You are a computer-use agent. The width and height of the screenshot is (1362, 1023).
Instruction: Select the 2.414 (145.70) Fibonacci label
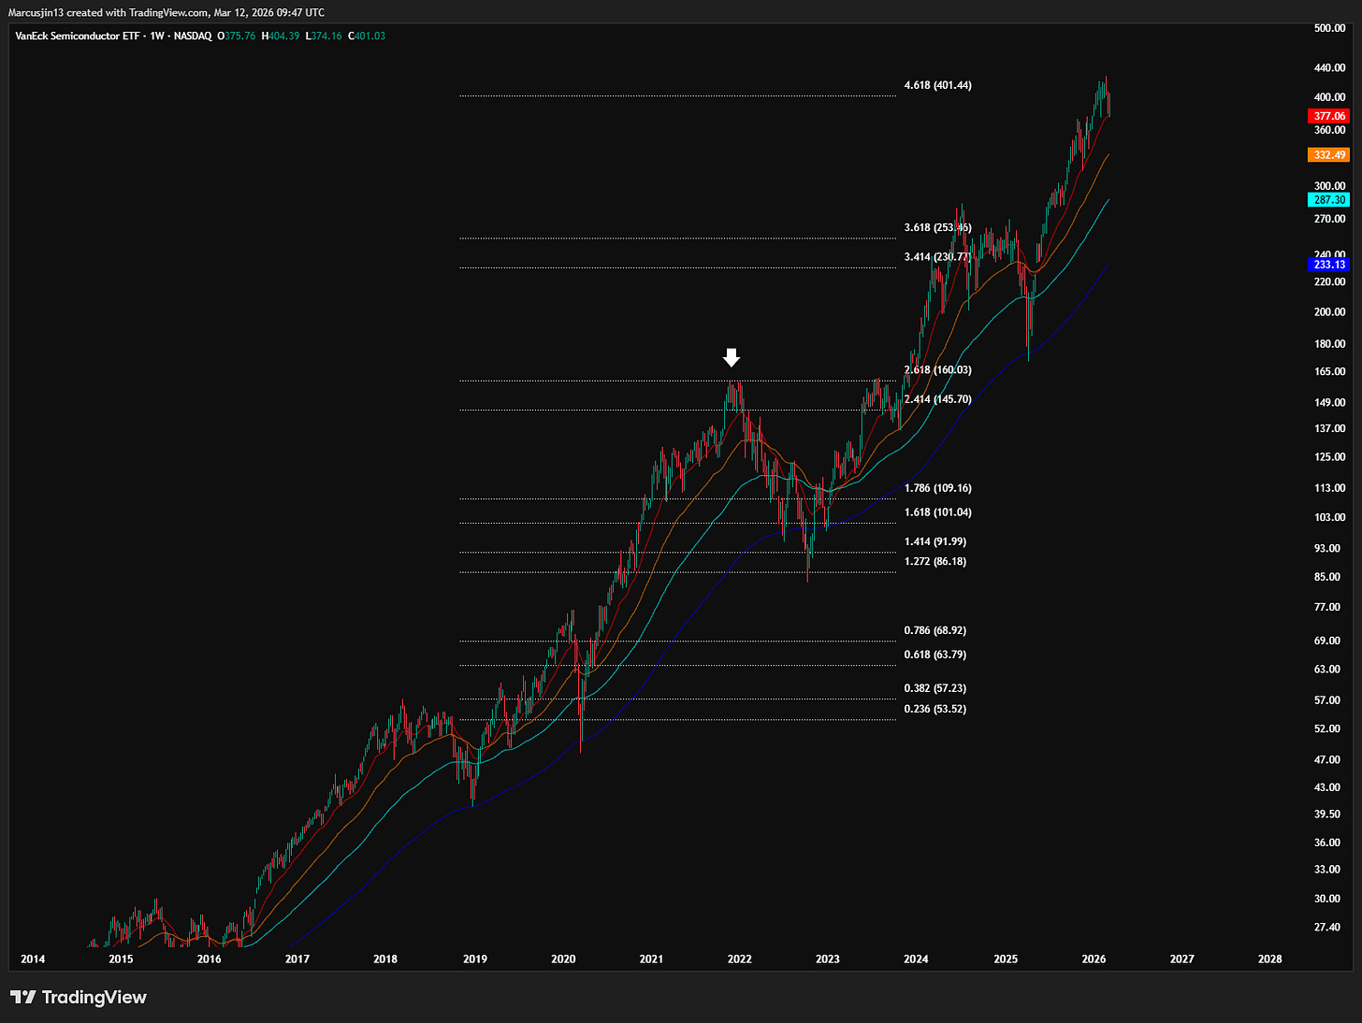point(937,399)
